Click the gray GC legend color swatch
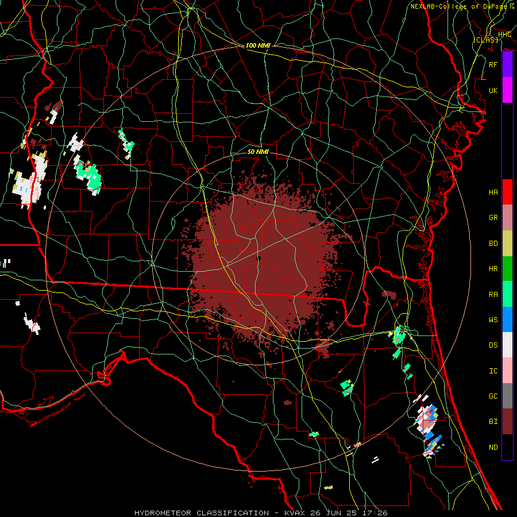This screenshot has height=517, width=517. (507, 396)
